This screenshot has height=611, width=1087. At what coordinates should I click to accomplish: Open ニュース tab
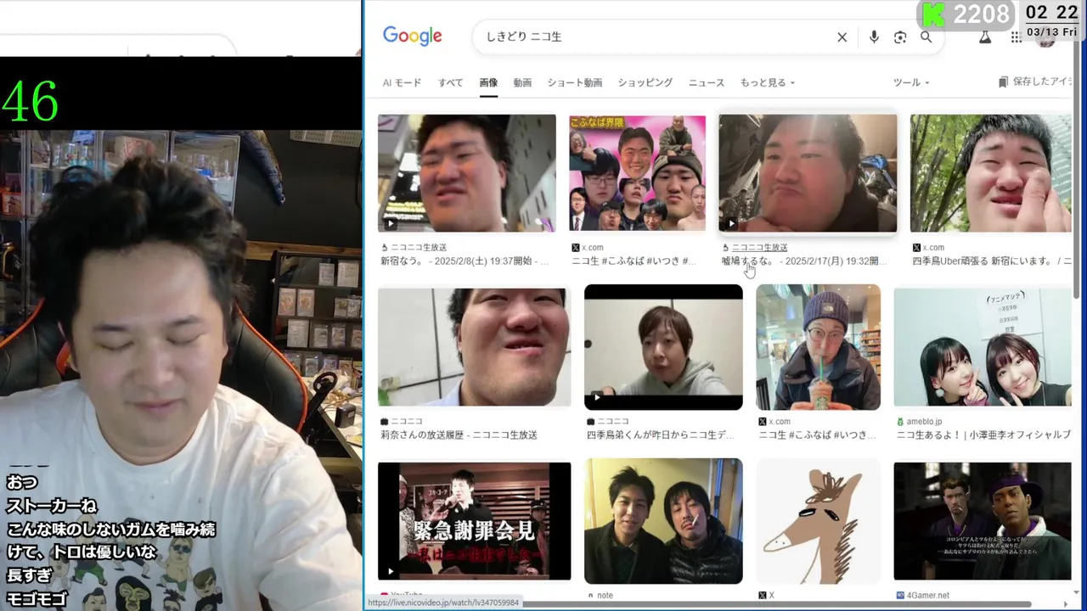tap(707, 82)
